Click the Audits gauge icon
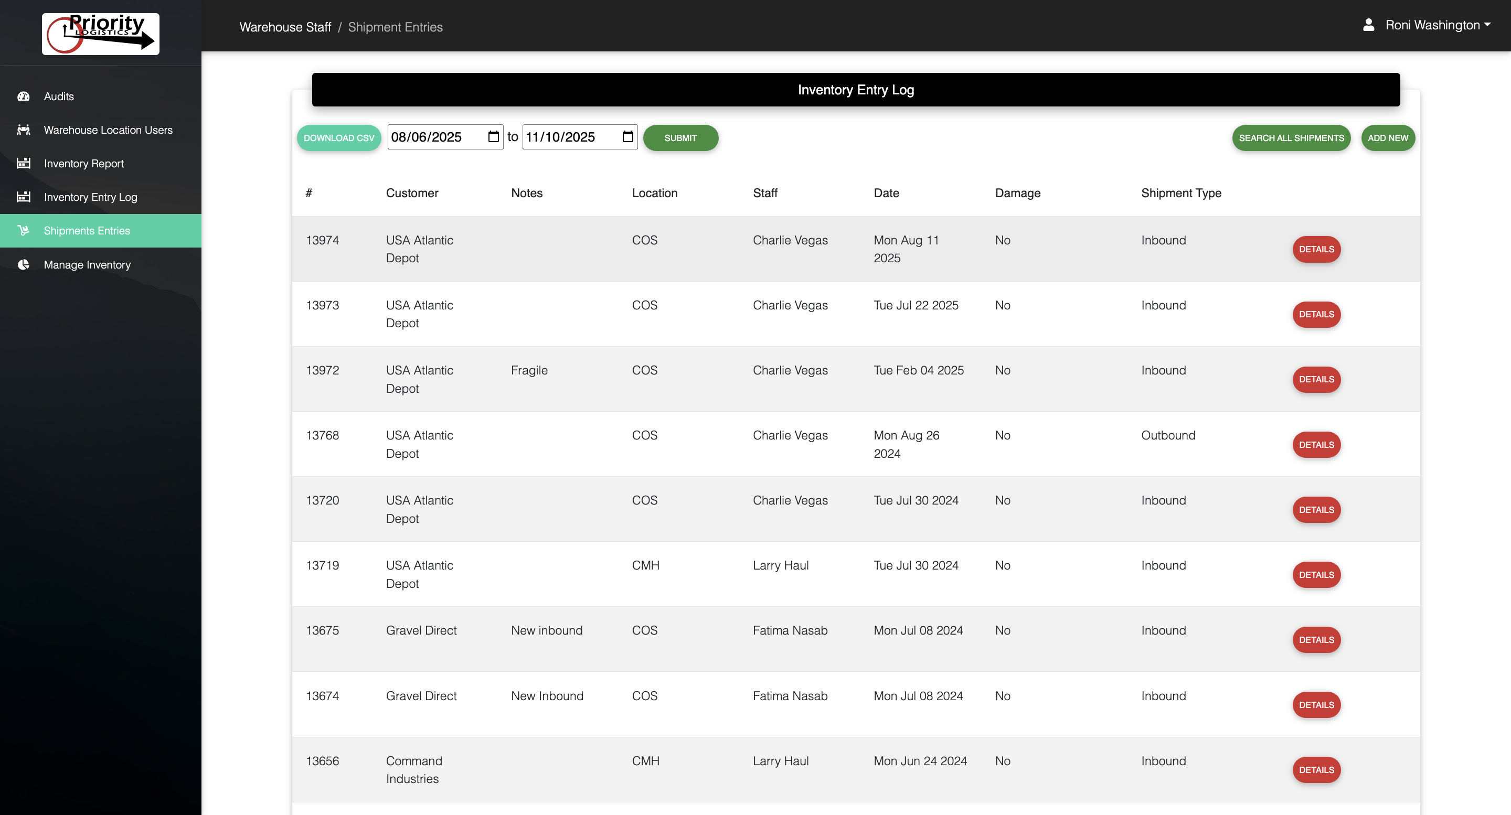 click(x=24, y=96)
